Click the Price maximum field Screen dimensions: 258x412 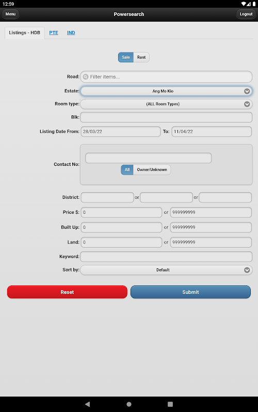211,212
